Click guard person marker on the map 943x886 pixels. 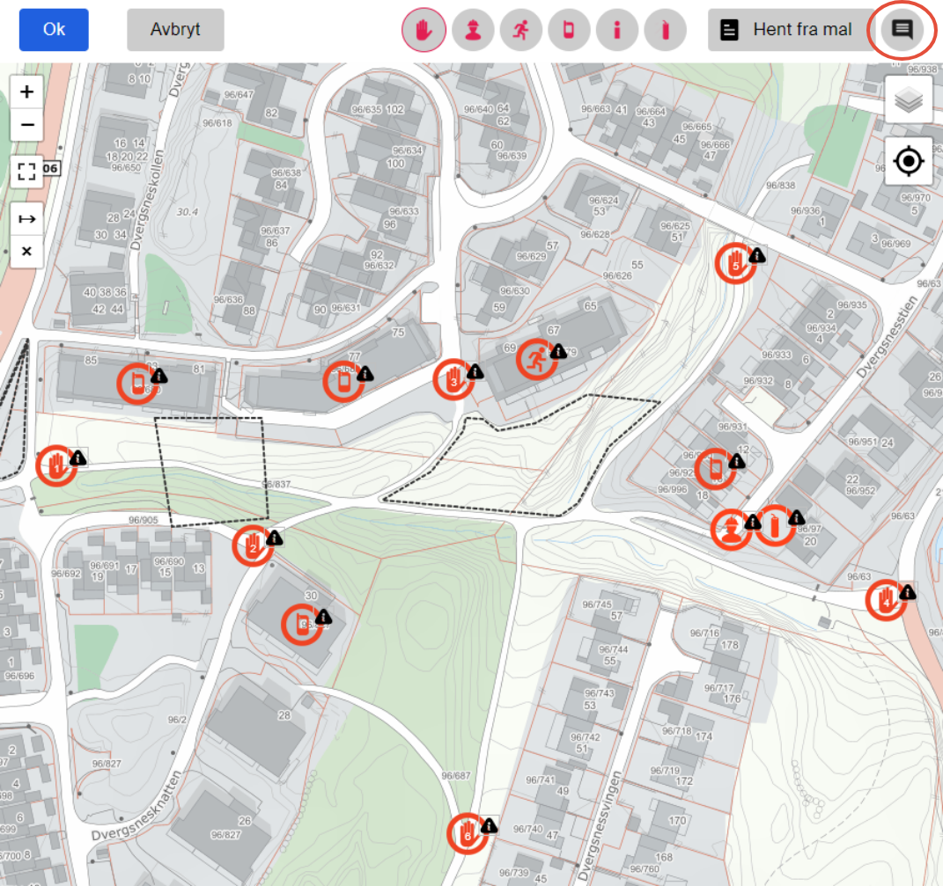click(731, 530)
